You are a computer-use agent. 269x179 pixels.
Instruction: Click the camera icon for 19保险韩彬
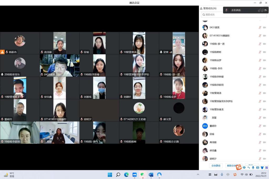click(x=265, y=52)
